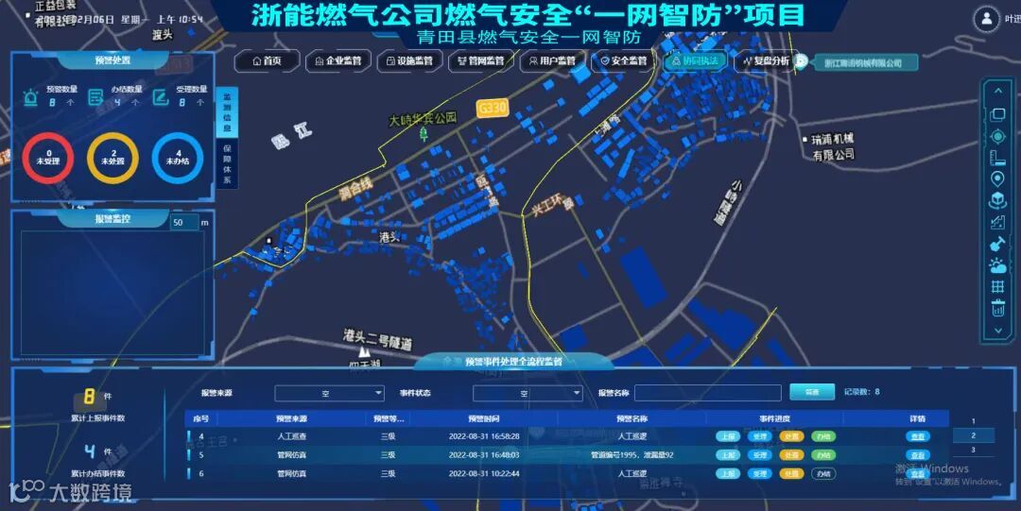Click the 报警名称 search input field
Image resolution: width=1021 pixels, height=511 pixels.
[x=708, y=393]
